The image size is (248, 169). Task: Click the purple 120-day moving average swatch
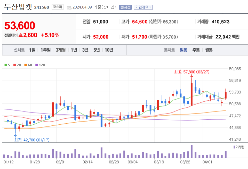[x=37, y=65]
